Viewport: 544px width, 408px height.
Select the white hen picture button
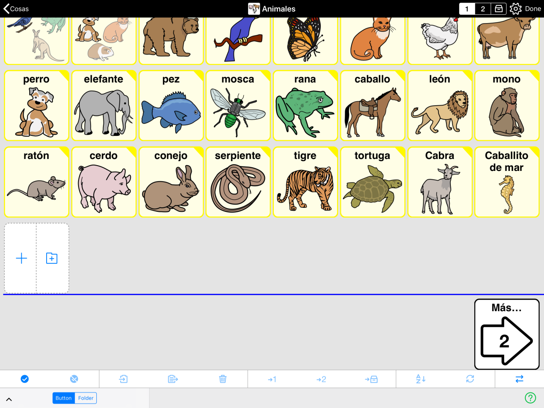tap(440, 41)
